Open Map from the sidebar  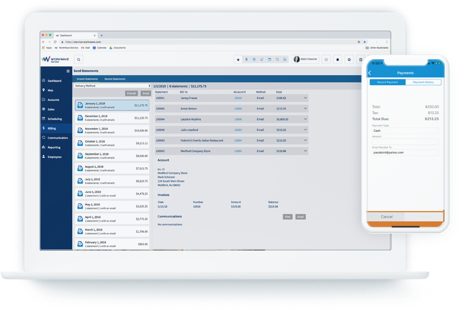point(50,90)
